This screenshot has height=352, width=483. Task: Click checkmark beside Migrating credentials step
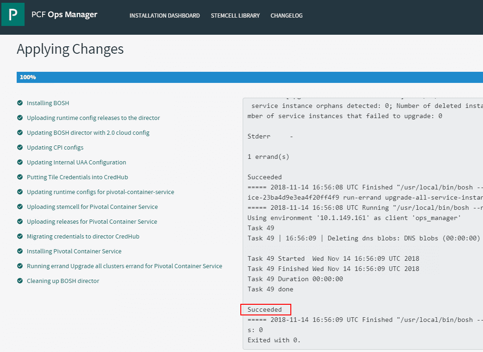[x=20, y=236]
